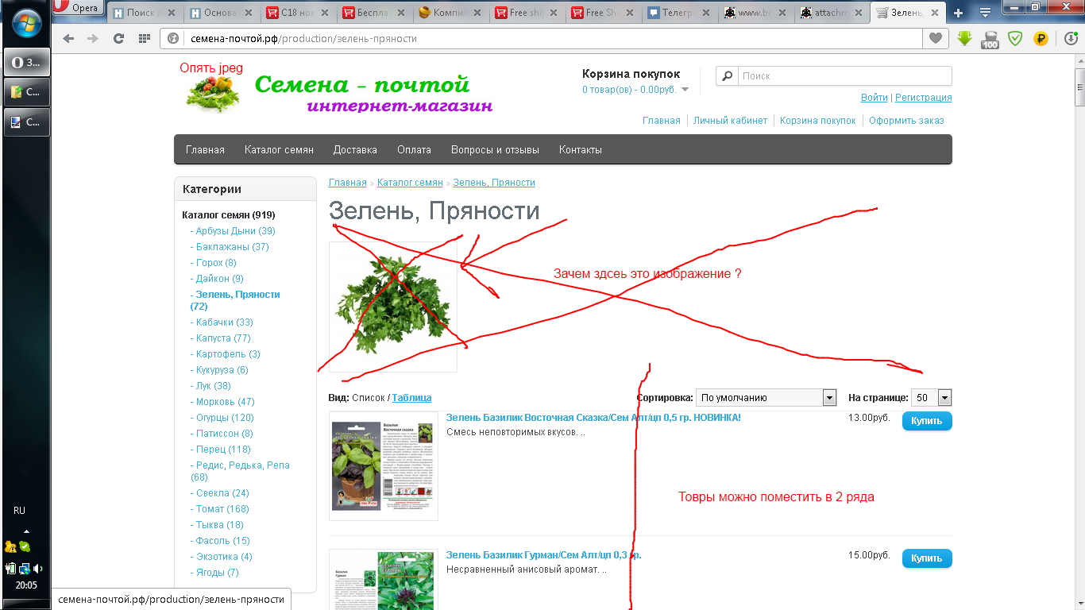Image resolution: width=1085 pixels, height=610 pixels.
Task: Click the yellow ruble coin extension icon
Action: pos(1041,38)
